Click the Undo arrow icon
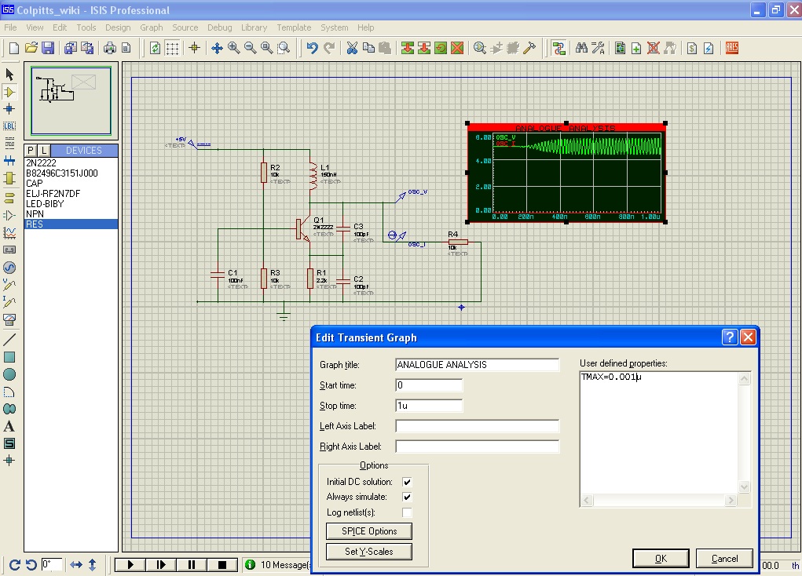 point(312,48)
